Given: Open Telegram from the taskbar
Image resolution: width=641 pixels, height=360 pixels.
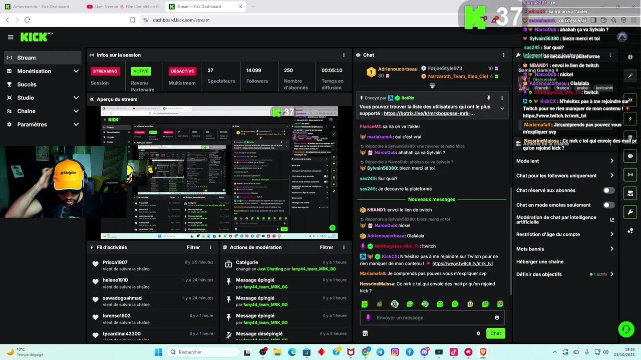Looking at the screenshot, I should tap(380, 352).
